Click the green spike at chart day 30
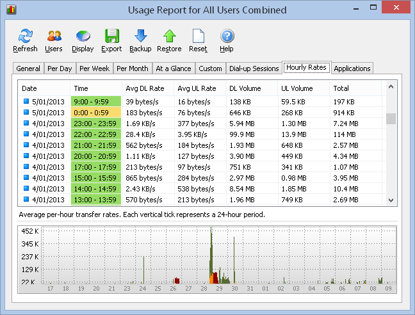This screenshot has height=315, width=415. click(x=234, y=260)
